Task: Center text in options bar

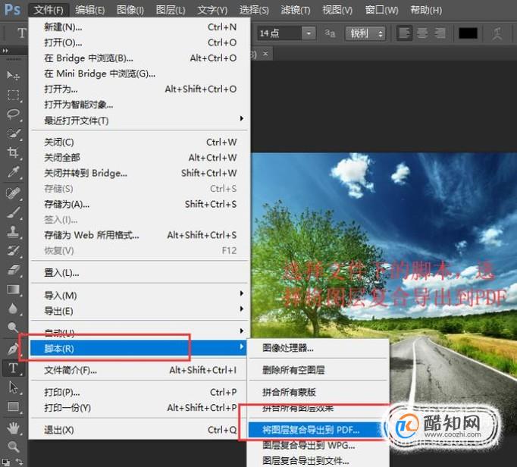Action: click(x=423, y=33)
